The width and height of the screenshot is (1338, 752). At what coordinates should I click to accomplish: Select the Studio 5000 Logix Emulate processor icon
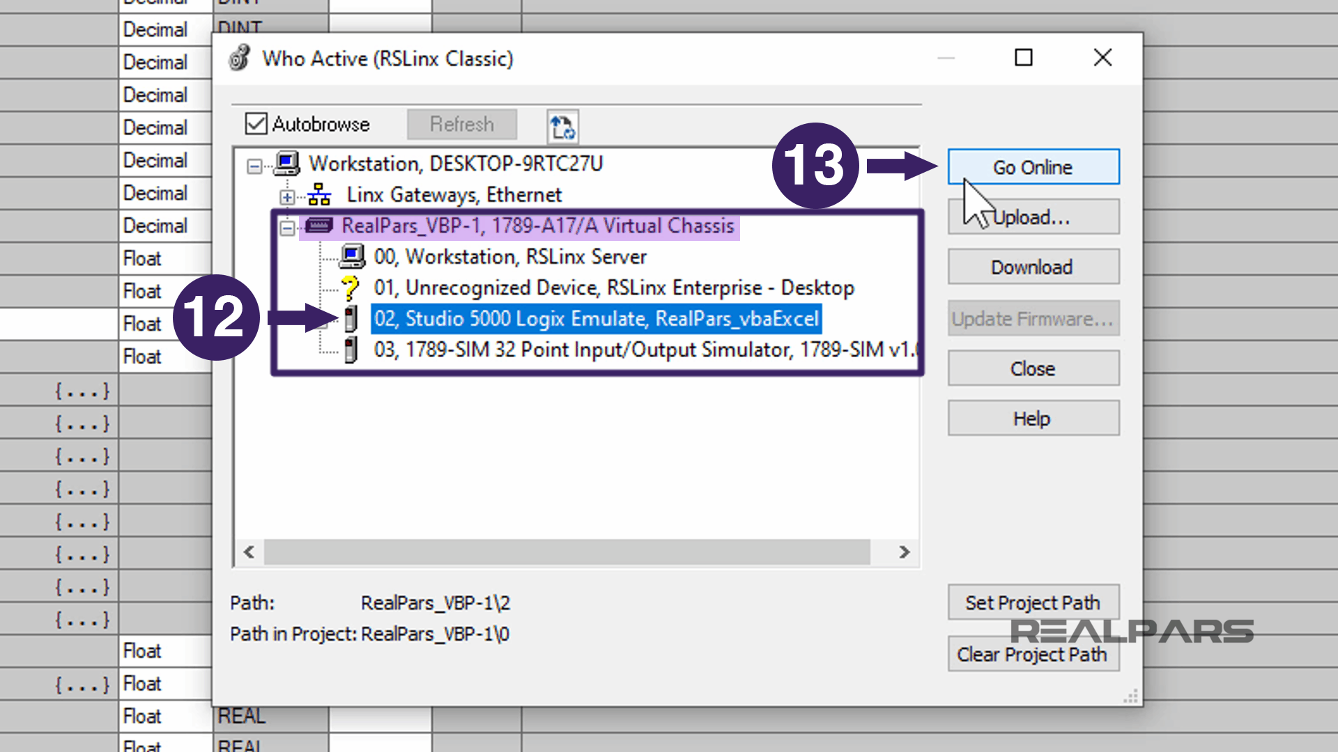tap(351, 318)
